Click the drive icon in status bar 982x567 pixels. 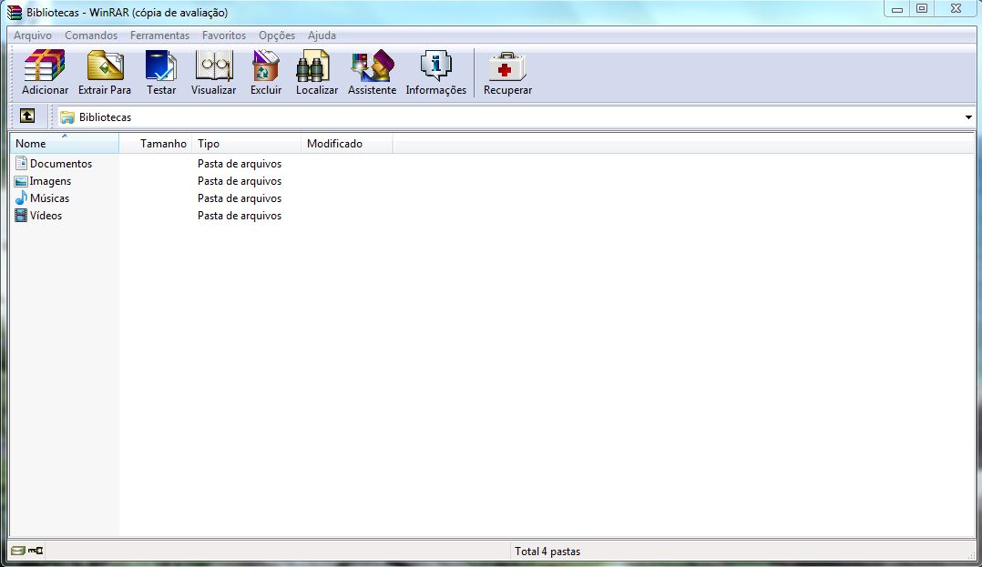(x=18, y=551)
